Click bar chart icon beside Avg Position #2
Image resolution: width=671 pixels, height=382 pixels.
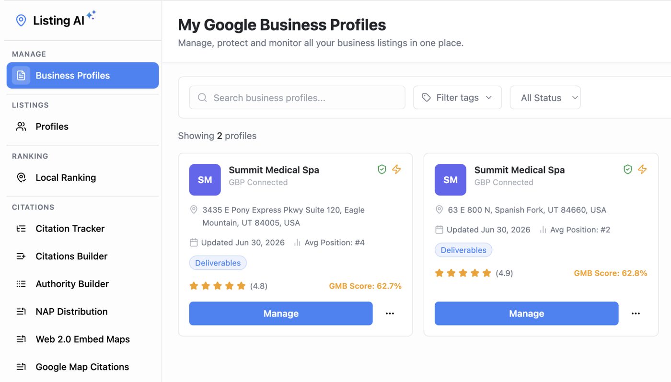pyautogui.click(x=543, y=230)
